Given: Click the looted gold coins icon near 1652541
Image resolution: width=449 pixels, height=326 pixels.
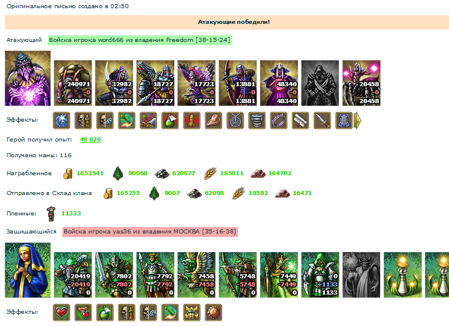Looking at the screenshot, I should click(68, 173).
